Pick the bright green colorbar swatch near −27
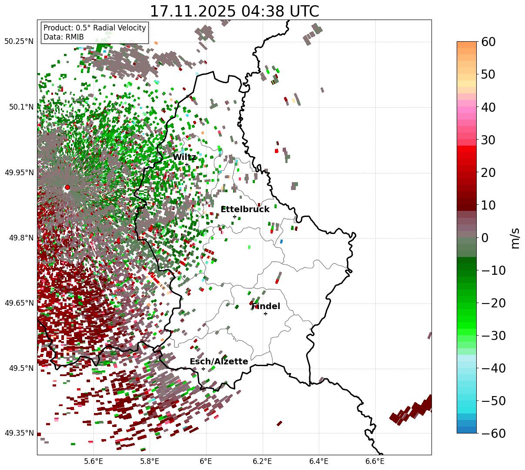The height and width of the screenshot is (470, 525). click(x=467, y=324)
